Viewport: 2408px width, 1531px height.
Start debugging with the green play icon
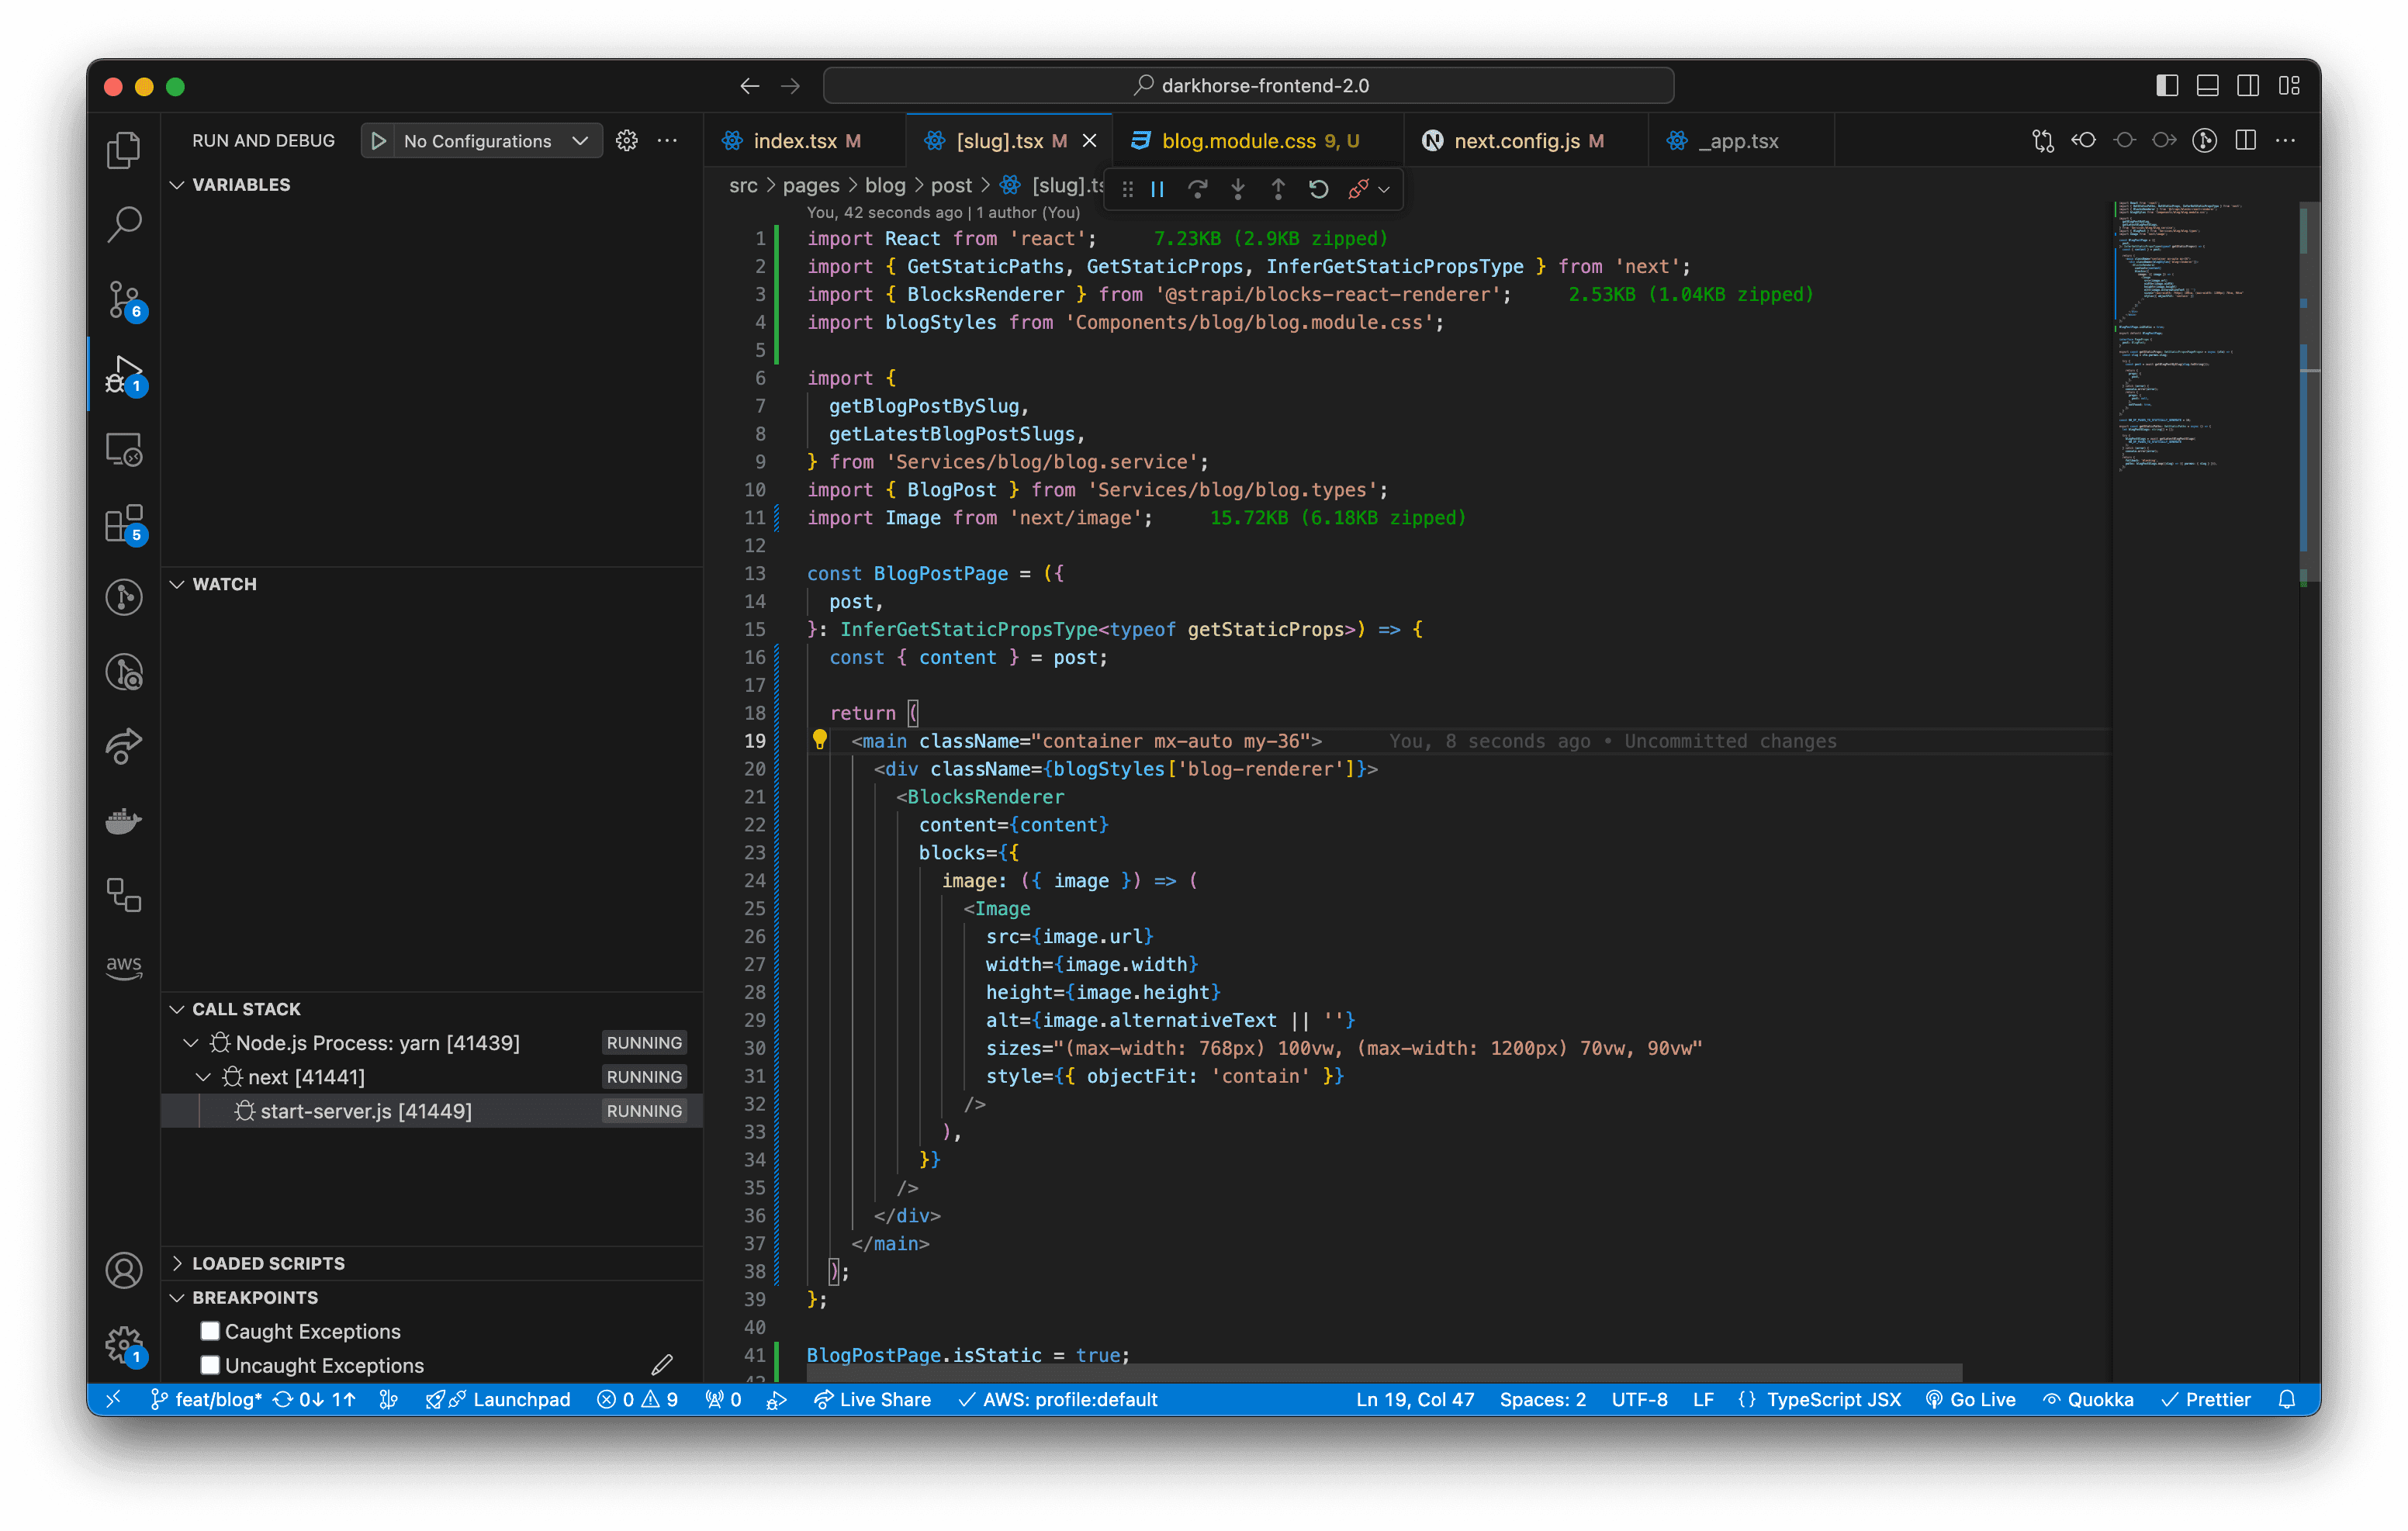[x=379, y=141]
